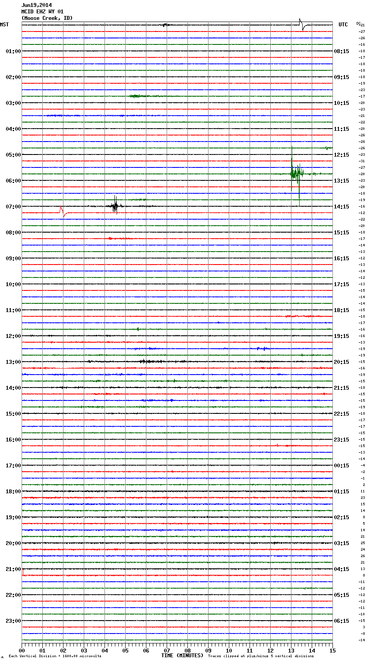Screen dimensions: 367x662
Task: Click the black seismic burst on the 07:00 trace
Action: (x=115, y=206)
